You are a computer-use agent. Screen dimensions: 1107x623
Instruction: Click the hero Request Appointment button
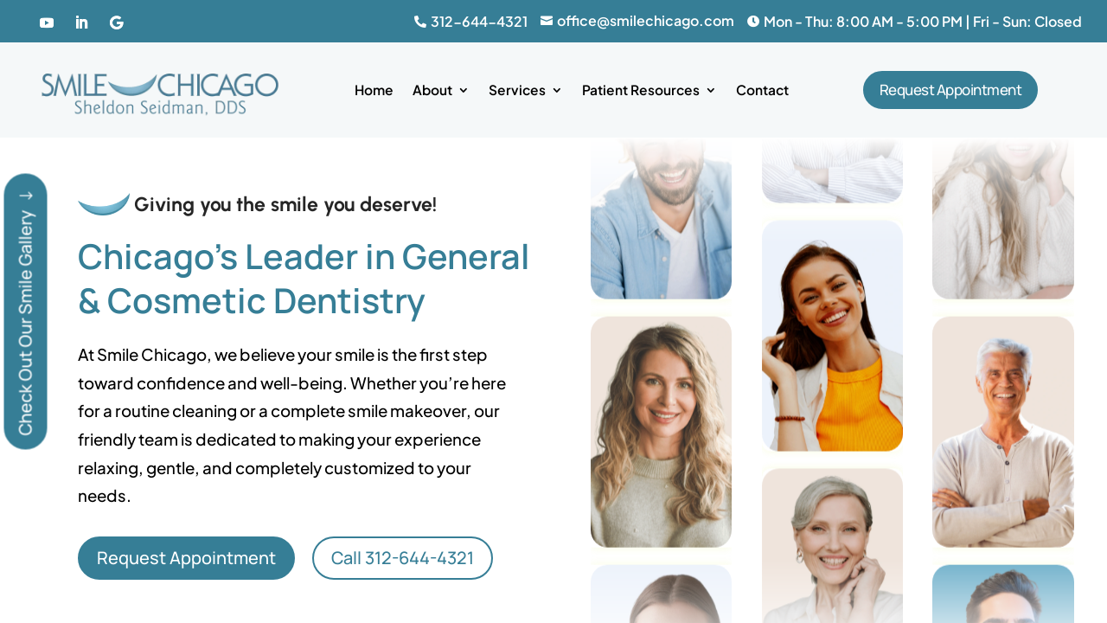click(x=186, y=558)
